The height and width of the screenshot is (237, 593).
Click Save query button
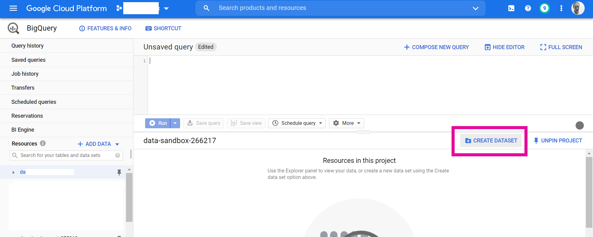[x=204, y=123]
